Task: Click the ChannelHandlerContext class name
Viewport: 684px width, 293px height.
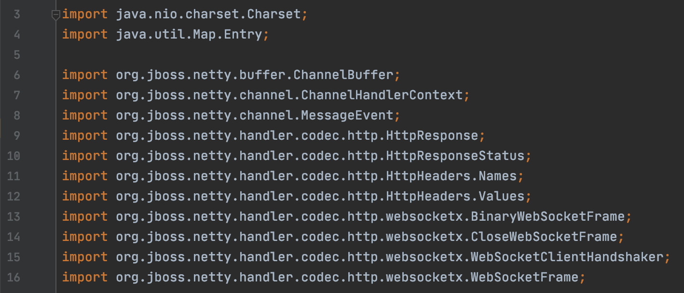Action: click(x=382, y=95)
